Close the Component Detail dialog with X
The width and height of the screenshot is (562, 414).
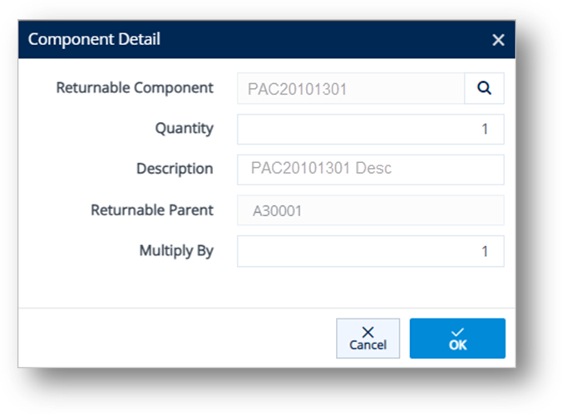click(x=498, y=40)
